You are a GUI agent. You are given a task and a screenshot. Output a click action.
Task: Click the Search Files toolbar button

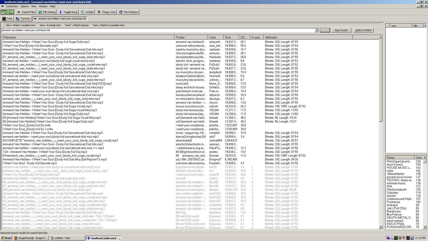pyautogui.click(x=26, y=12)
